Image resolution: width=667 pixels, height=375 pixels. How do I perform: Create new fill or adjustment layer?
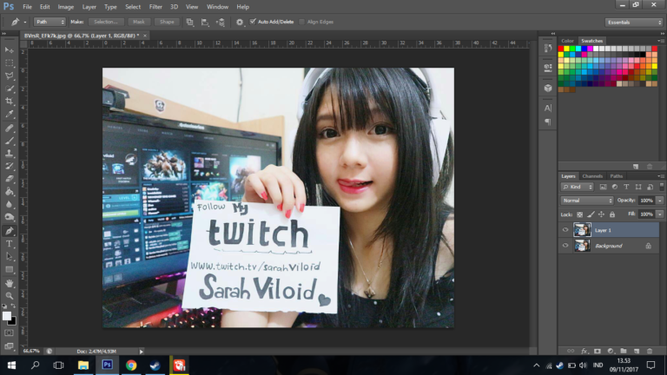pyautogui.click(x=611, y=352)
